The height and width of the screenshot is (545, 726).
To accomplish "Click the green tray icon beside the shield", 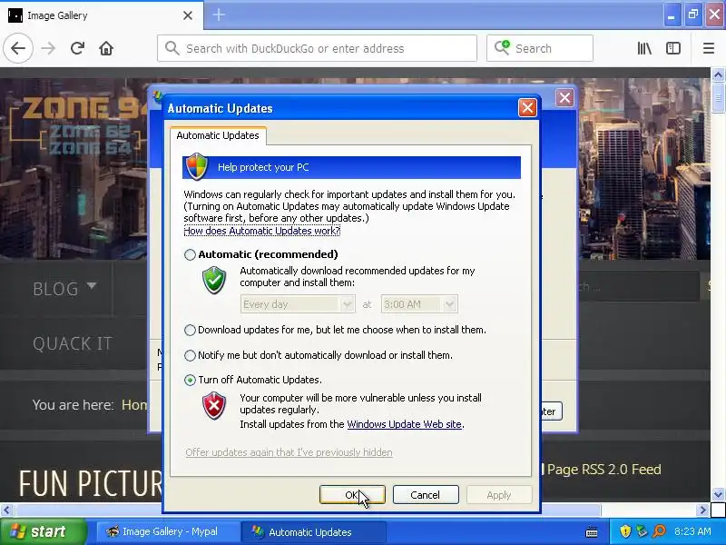I will (643, 531).
